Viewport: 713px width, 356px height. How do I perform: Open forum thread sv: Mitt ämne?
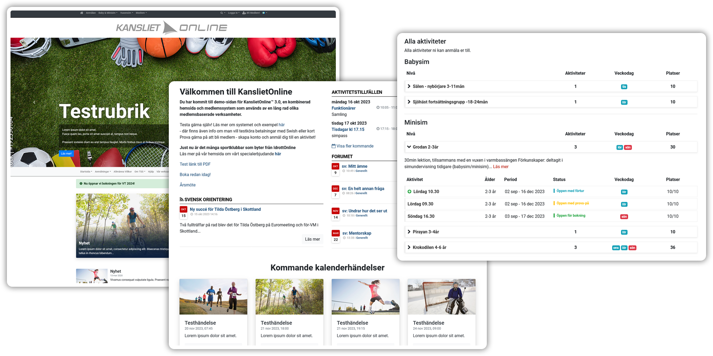coord(354,166)
